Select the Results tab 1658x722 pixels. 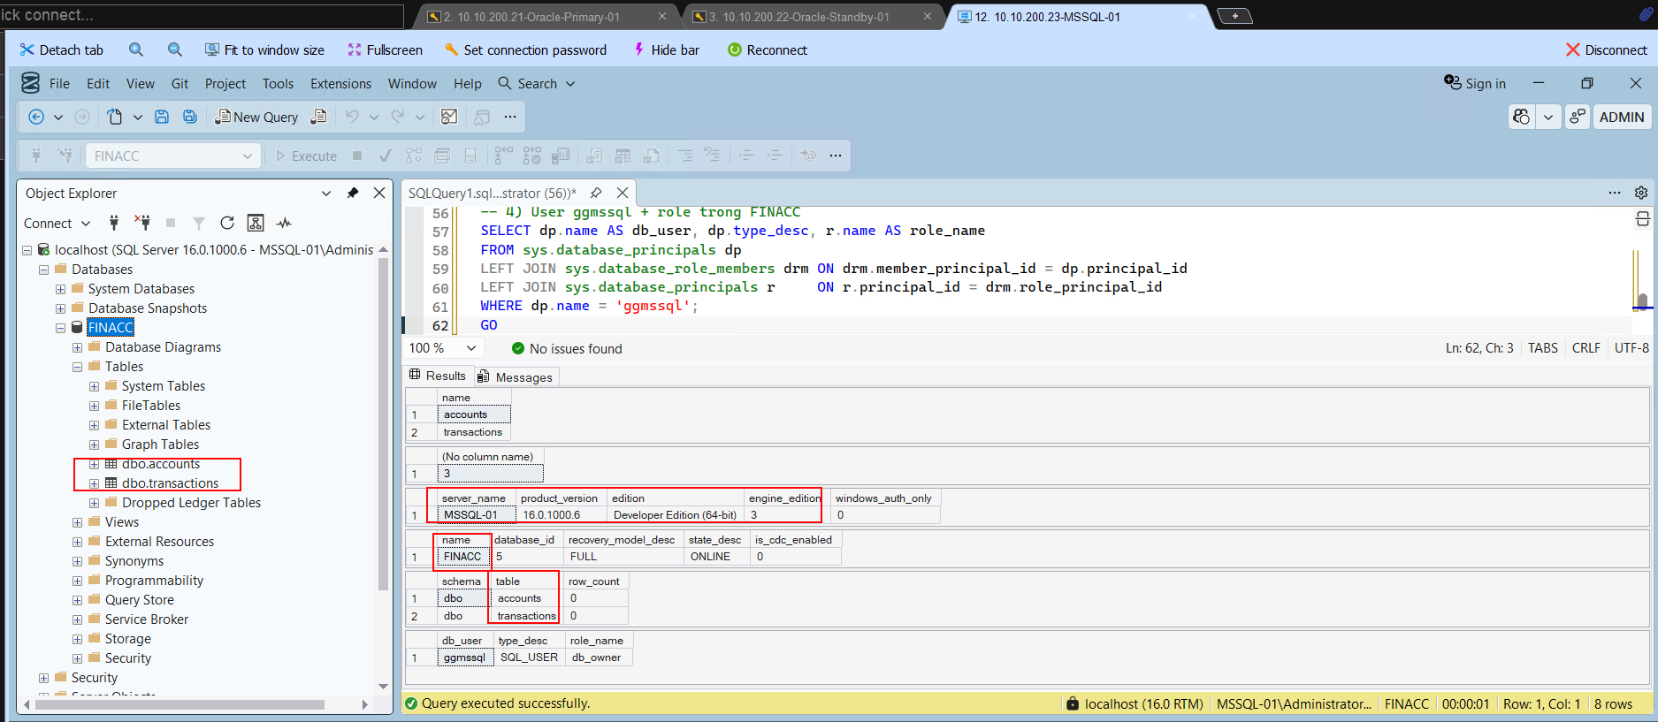pos(439,376)
